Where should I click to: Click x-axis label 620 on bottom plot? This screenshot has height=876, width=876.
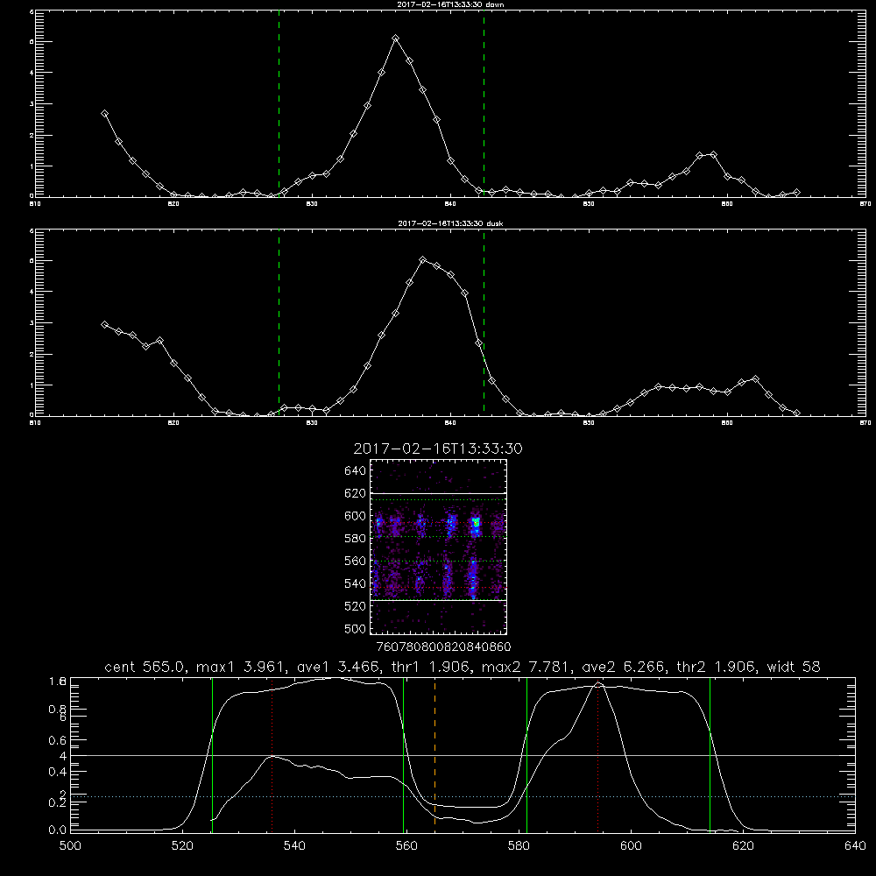tap(743, 846)
